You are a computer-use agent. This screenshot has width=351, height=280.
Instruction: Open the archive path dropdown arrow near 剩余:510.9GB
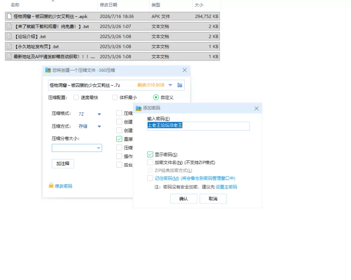(x=170, y=85)
